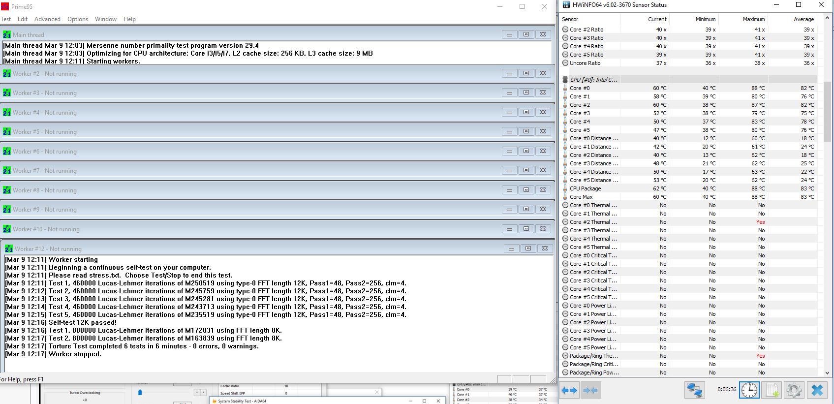Select the Core Max sensor row
This screenshot has height=404, width=834.
tap(689, 197)
